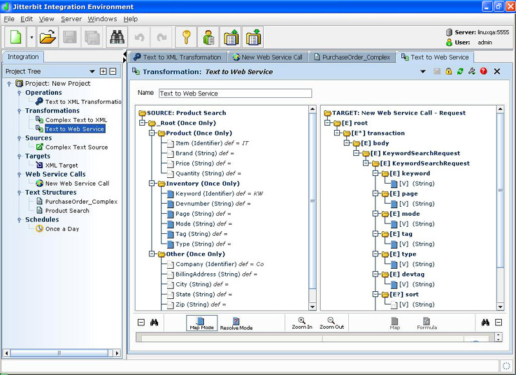Click target tree scrollbar up arrow
516x375 pixels.
click(501, 109)
